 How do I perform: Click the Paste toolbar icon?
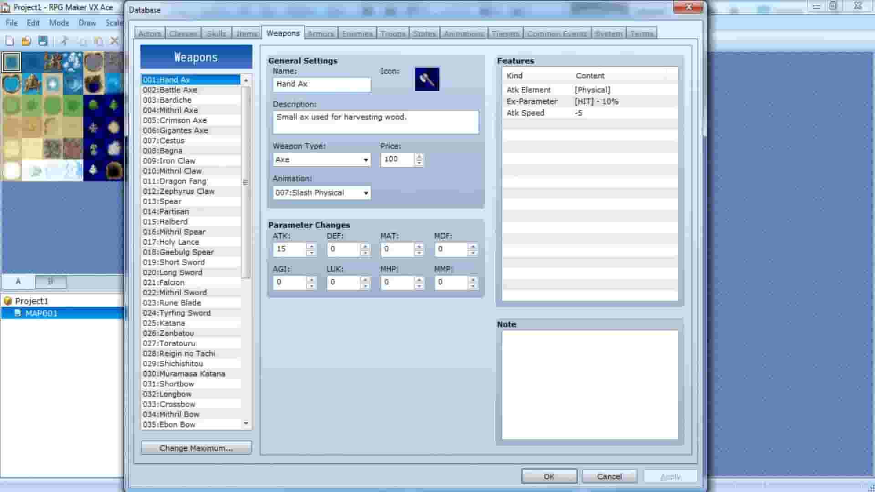point(99,41)
